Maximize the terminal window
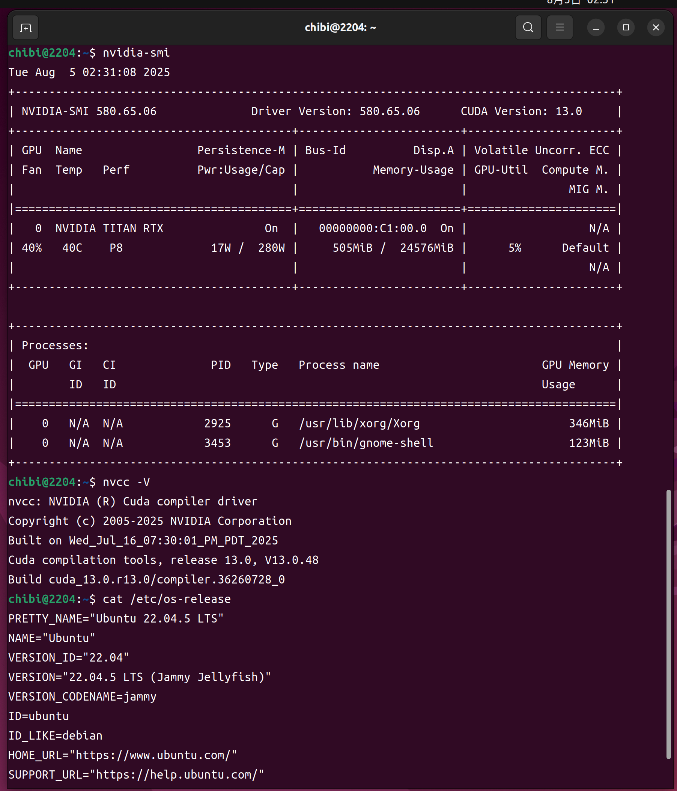The height and width of the screenshot is (791, 677). click(626, 28)
